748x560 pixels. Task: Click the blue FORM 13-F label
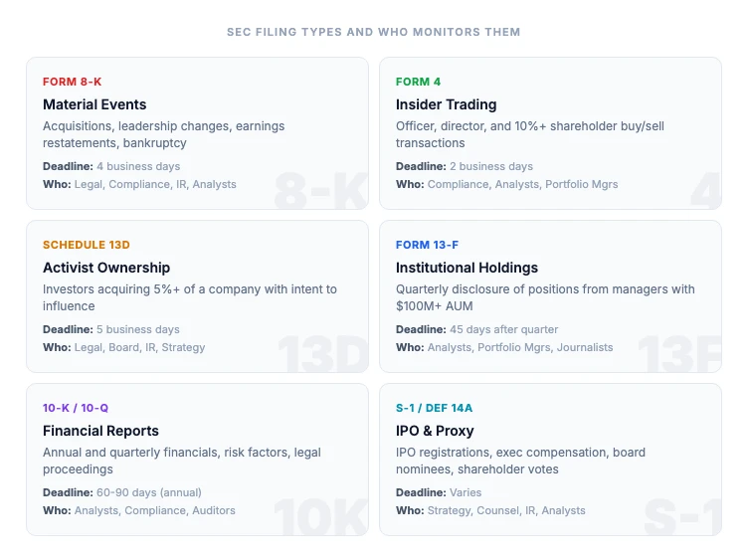[x=427, y=245]
